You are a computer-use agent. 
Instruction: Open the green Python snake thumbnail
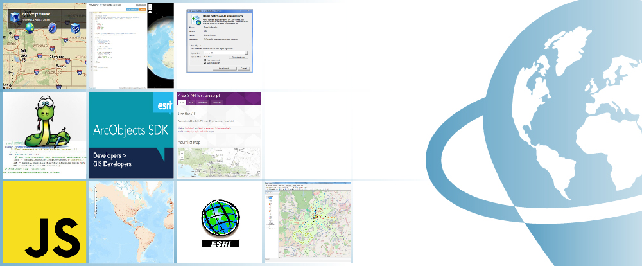pyautogui.click(x=45, y=136)
